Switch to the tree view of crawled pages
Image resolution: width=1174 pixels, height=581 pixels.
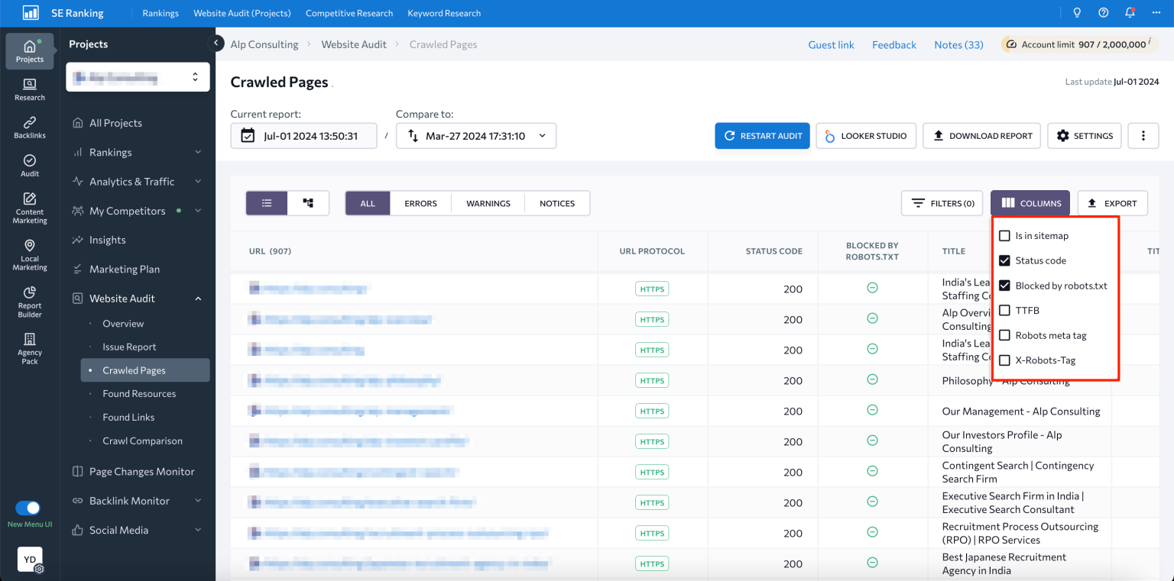(308, 203)
